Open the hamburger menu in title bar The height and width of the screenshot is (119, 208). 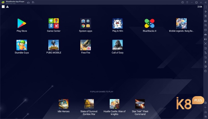(187, 2)
